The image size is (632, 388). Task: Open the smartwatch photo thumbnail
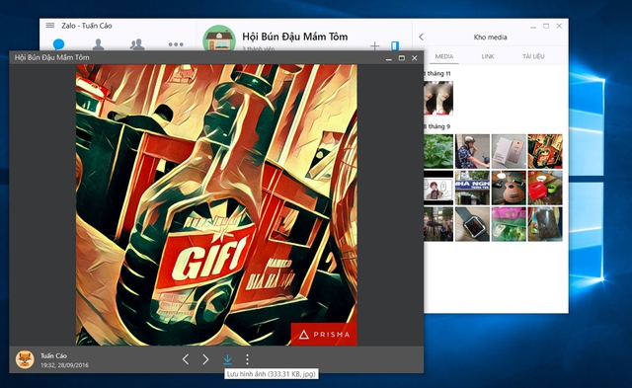(x=472, y=224)
